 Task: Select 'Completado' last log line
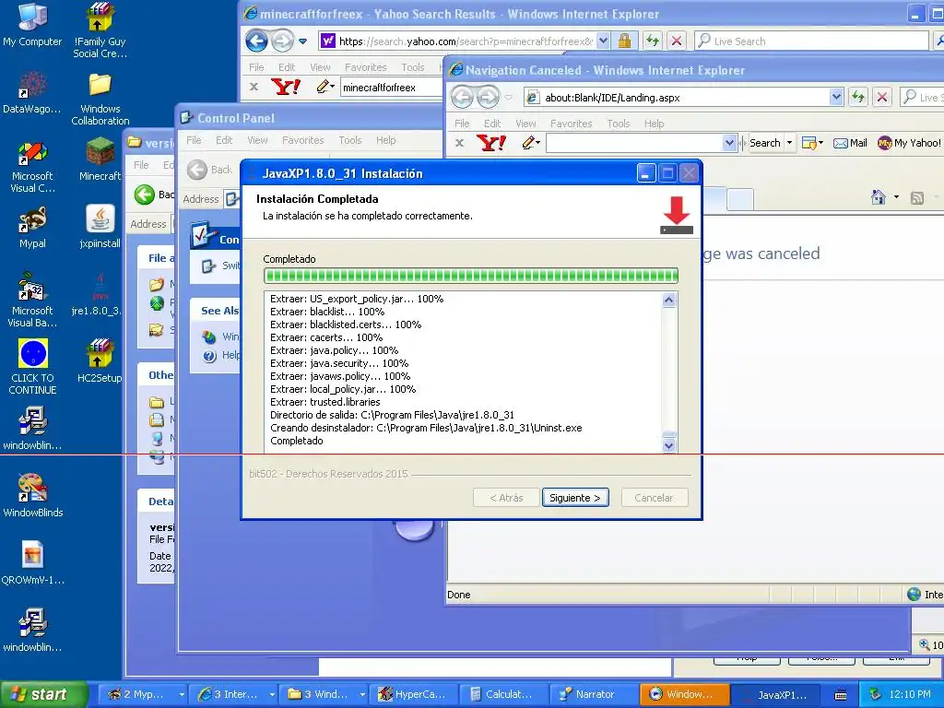click(x=297, y=441)
